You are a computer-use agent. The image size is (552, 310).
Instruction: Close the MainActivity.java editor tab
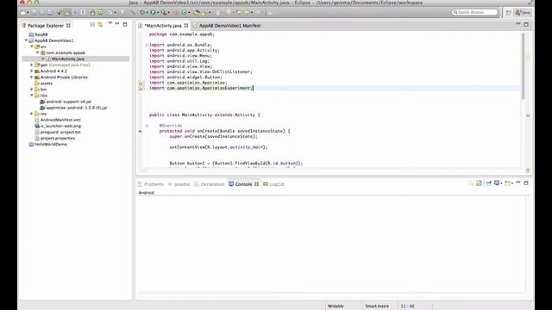(186, 25)
